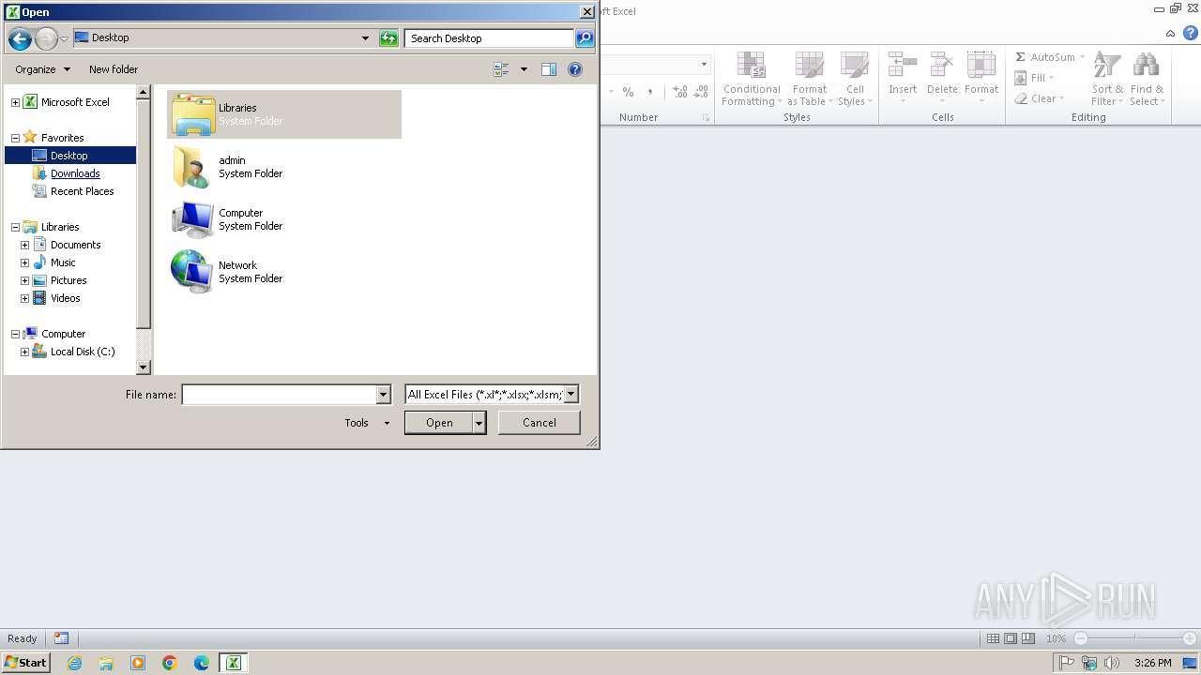Expand the Local Disk (C:) node
1201x675 pixels.
(24, 352)
